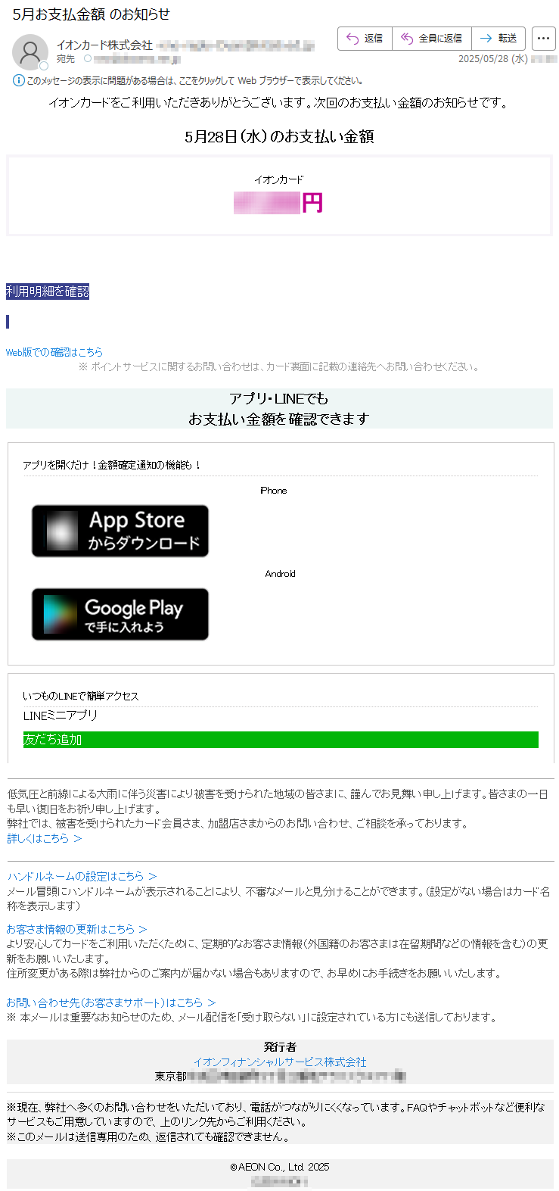Image resolution: width=559 pixels, height=1191 pixels.
Task: Forward this email using 転送
Action: (x=498, y=39)
